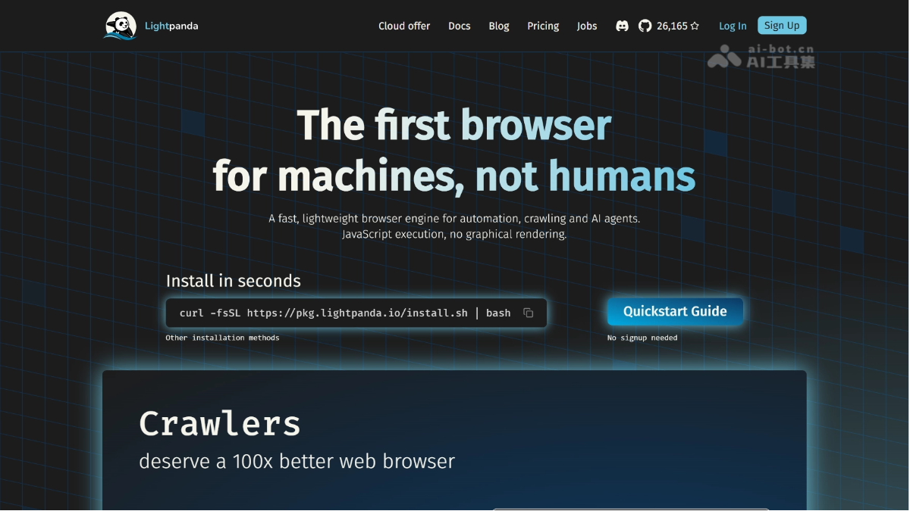Click the Crawlers heading in card
The width and height of the screenshot is (910, 511).
pos(220,423)
